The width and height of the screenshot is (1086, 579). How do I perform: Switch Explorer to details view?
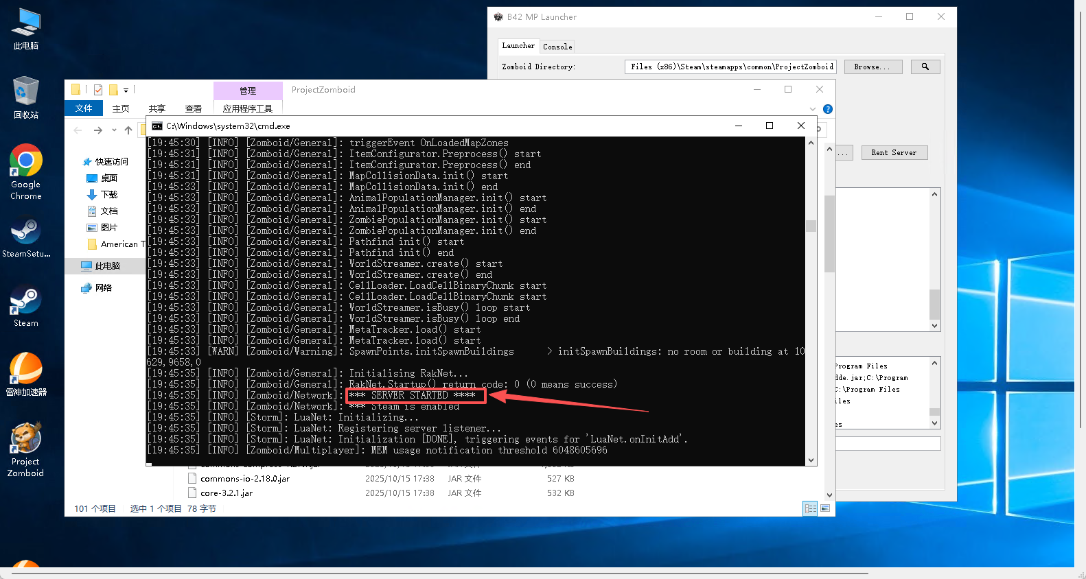point(810,508)
